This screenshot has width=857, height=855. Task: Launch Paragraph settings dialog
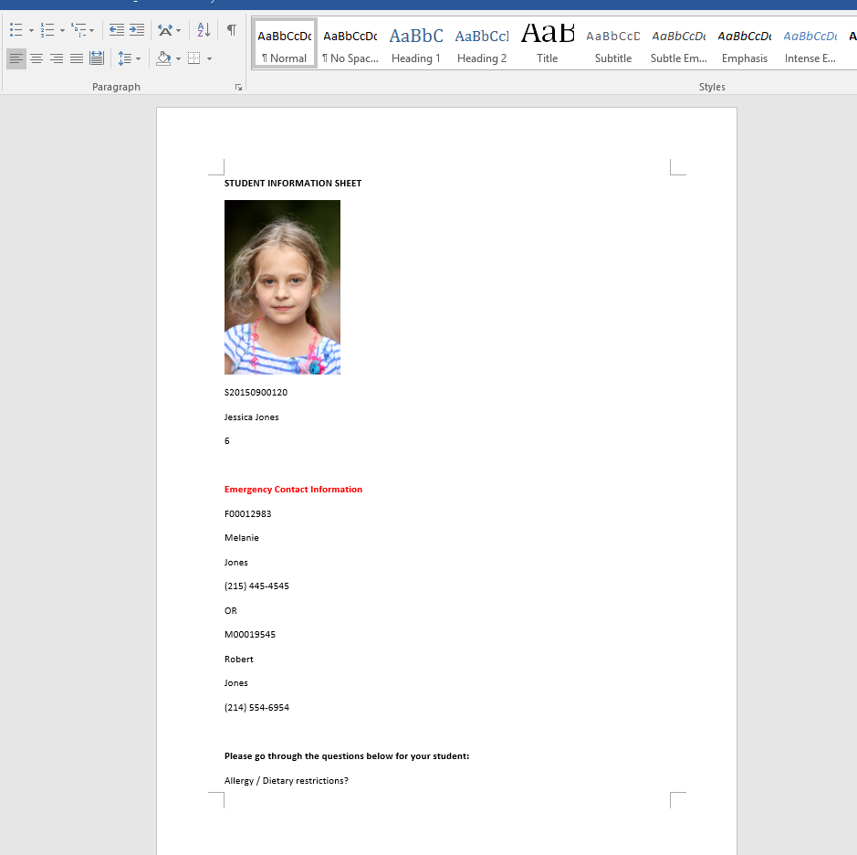click(x=238, y=88)
